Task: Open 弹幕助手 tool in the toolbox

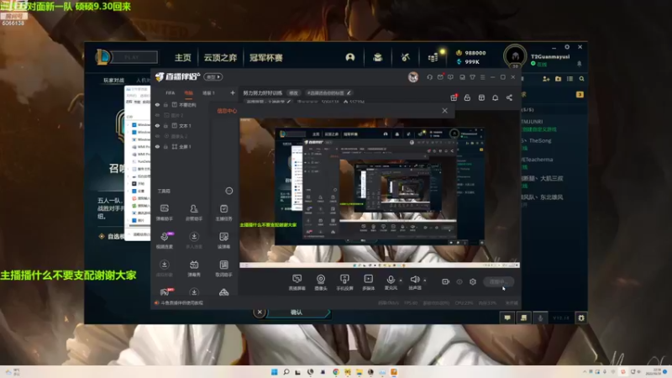Action: 164,213
